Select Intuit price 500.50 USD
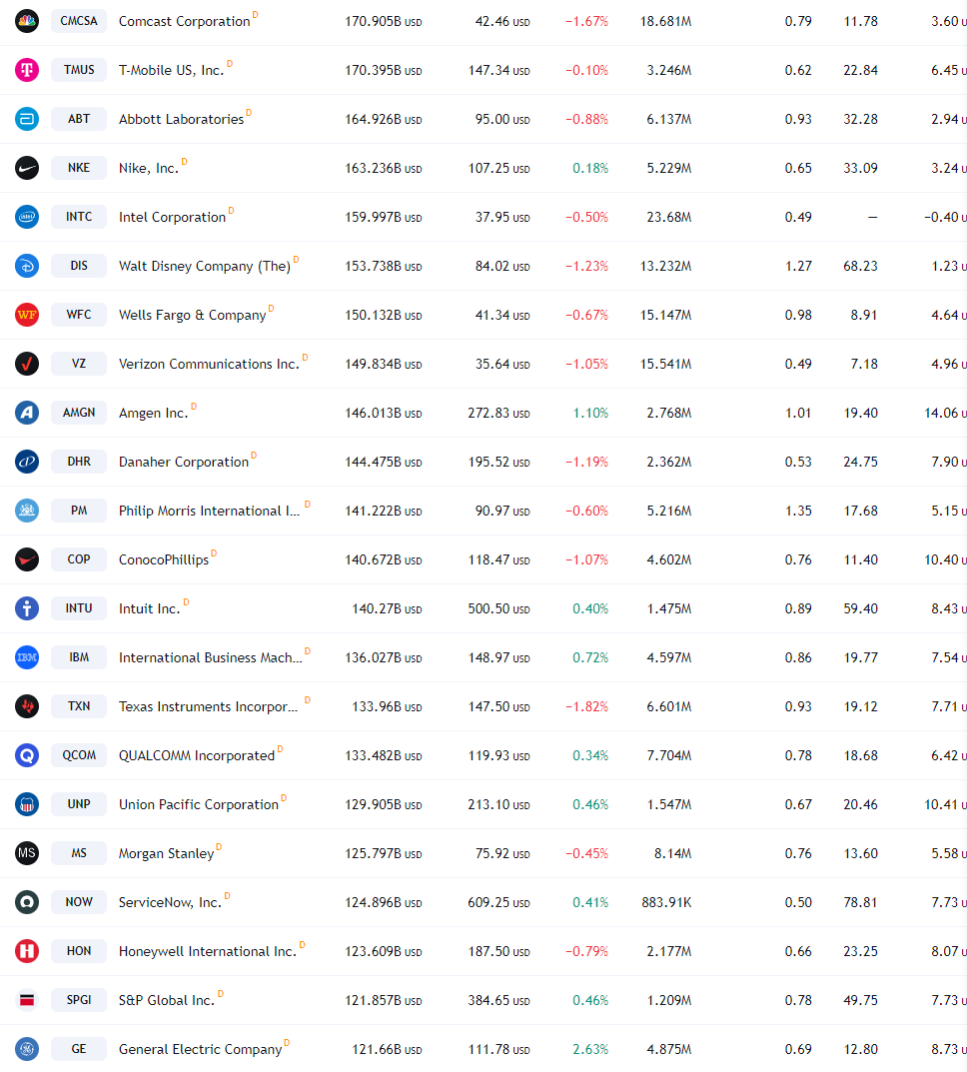Viewport: 967px width, 1072px height. point(498,608)
